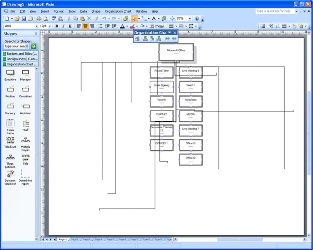Save the drawing with the floppy disk icon
Viewport: 313px width, 250px height.
24,18
